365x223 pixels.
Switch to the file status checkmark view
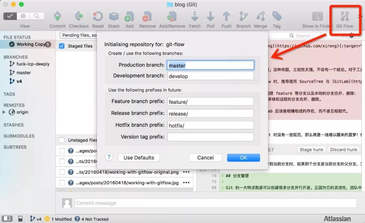tap(10, 16)
